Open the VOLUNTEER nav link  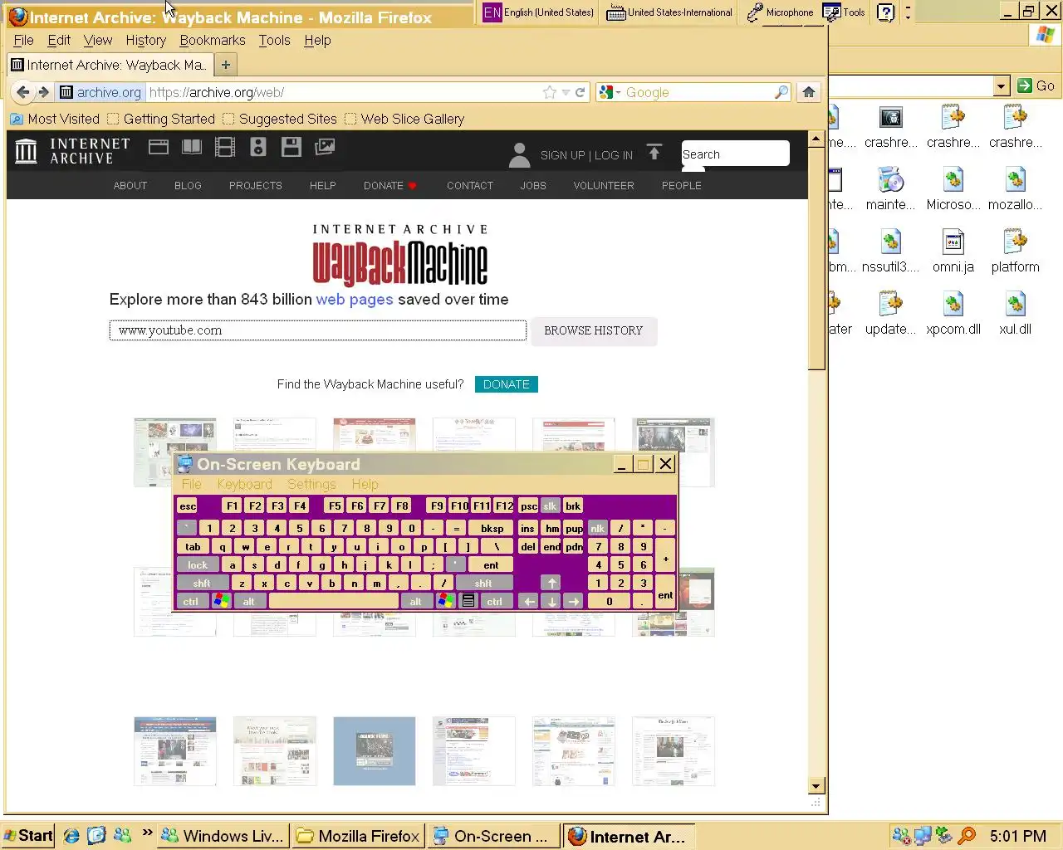point(604,185)
